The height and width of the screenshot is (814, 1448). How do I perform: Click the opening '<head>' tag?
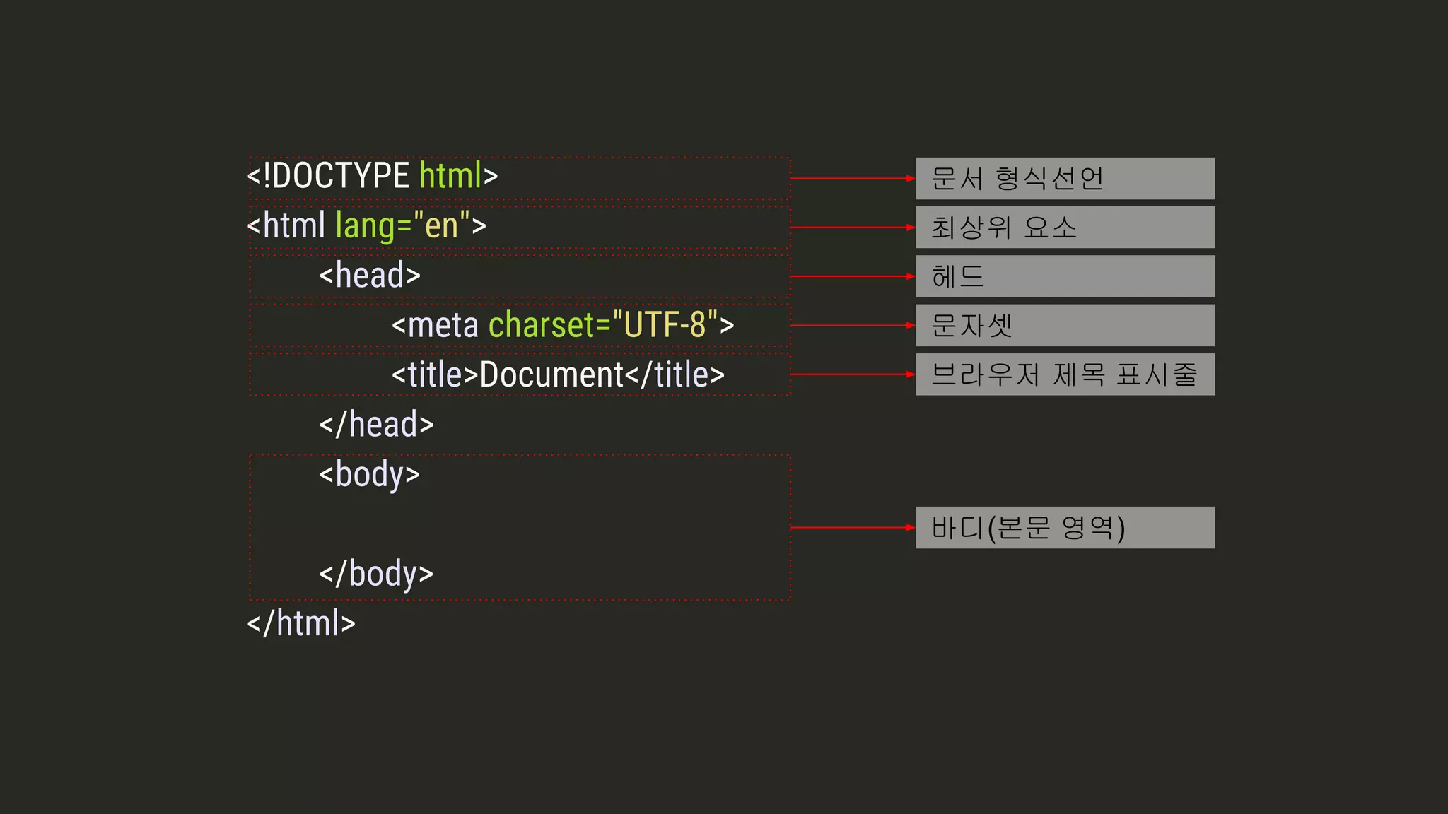(x=370, y=274)
